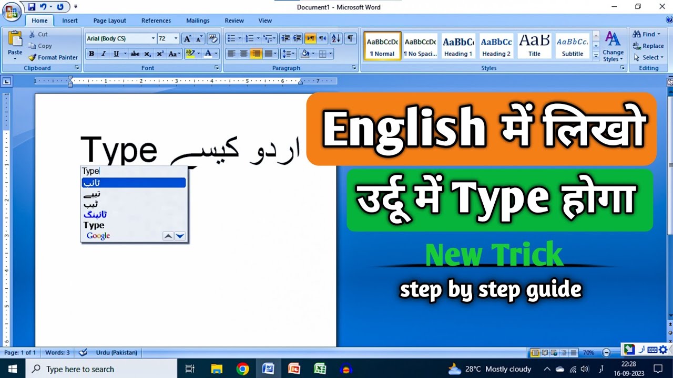Toggle bold formatting
Viewport: 673px width, 378px height.
[91, 54]
